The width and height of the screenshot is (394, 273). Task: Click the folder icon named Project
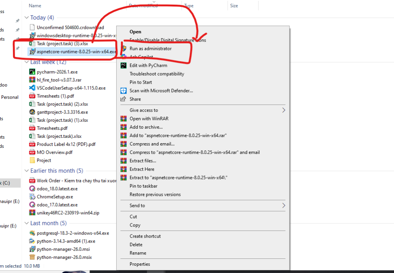tap(32, 160)
